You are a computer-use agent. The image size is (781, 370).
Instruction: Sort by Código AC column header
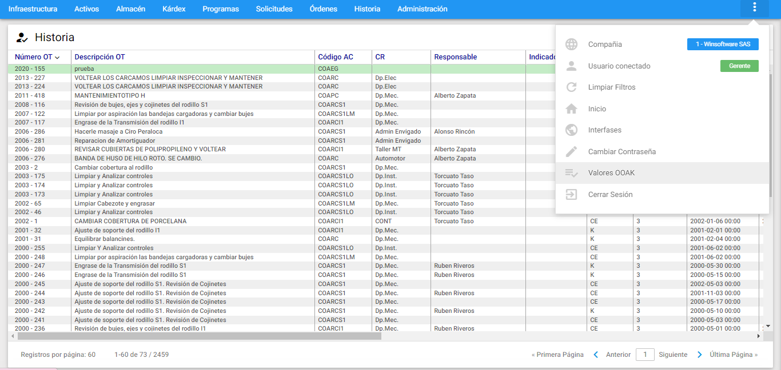point(336,57)
